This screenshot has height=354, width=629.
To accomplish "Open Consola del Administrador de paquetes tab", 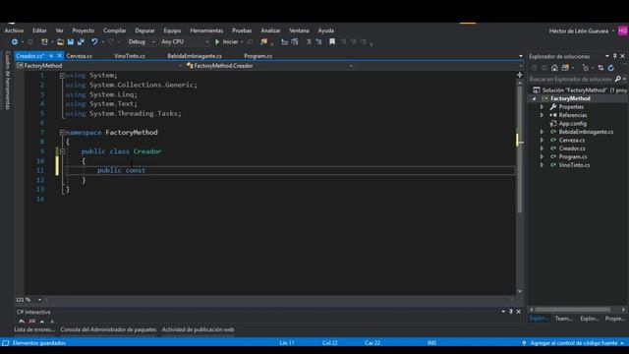I will pos(108,329).
